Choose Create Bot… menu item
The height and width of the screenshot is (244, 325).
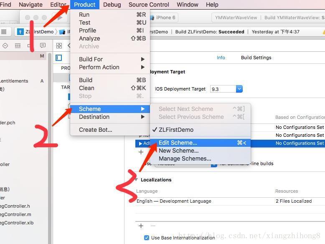(x=110, y=130)
